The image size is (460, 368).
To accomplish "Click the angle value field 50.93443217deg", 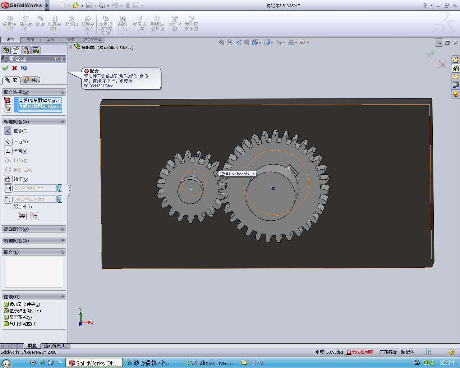I will [35, 199].
